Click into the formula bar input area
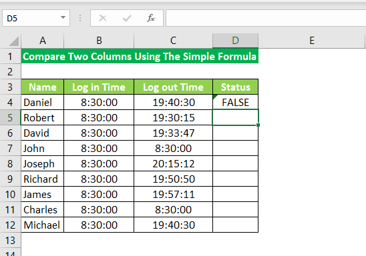Viewport: 366px width, 256px height. click(266, 18)
